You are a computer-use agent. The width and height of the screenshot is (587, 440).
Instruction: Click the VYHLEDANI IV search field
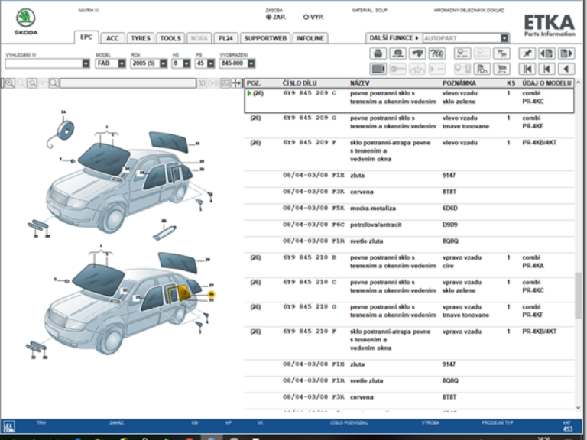[x=44, y=64]
